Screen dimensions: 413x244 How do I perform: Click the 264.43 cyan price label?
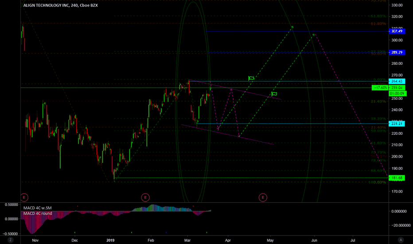[x=397, y=81]
